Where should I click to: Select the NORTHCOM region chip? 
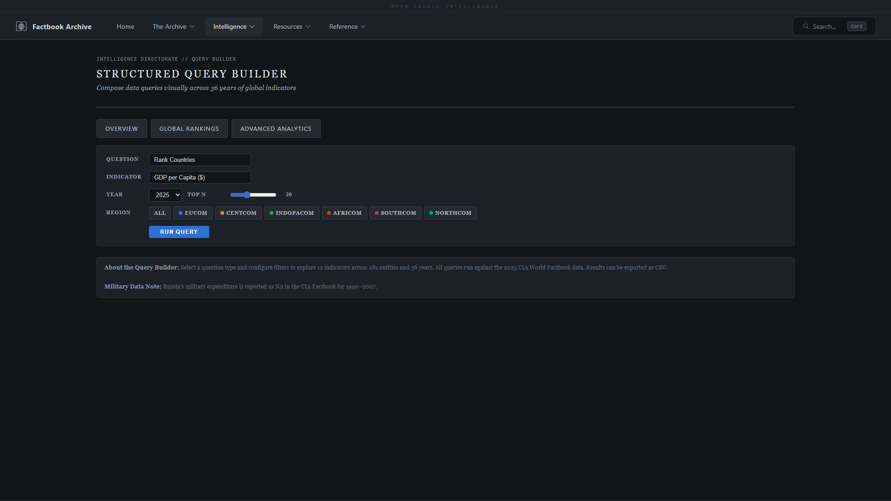coord(450,213)
